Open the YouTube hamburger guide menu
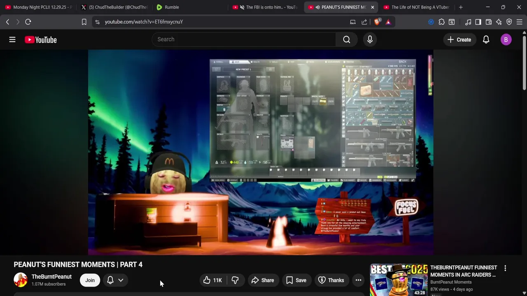This screenshot has width=527, height=296. (12, 39)
